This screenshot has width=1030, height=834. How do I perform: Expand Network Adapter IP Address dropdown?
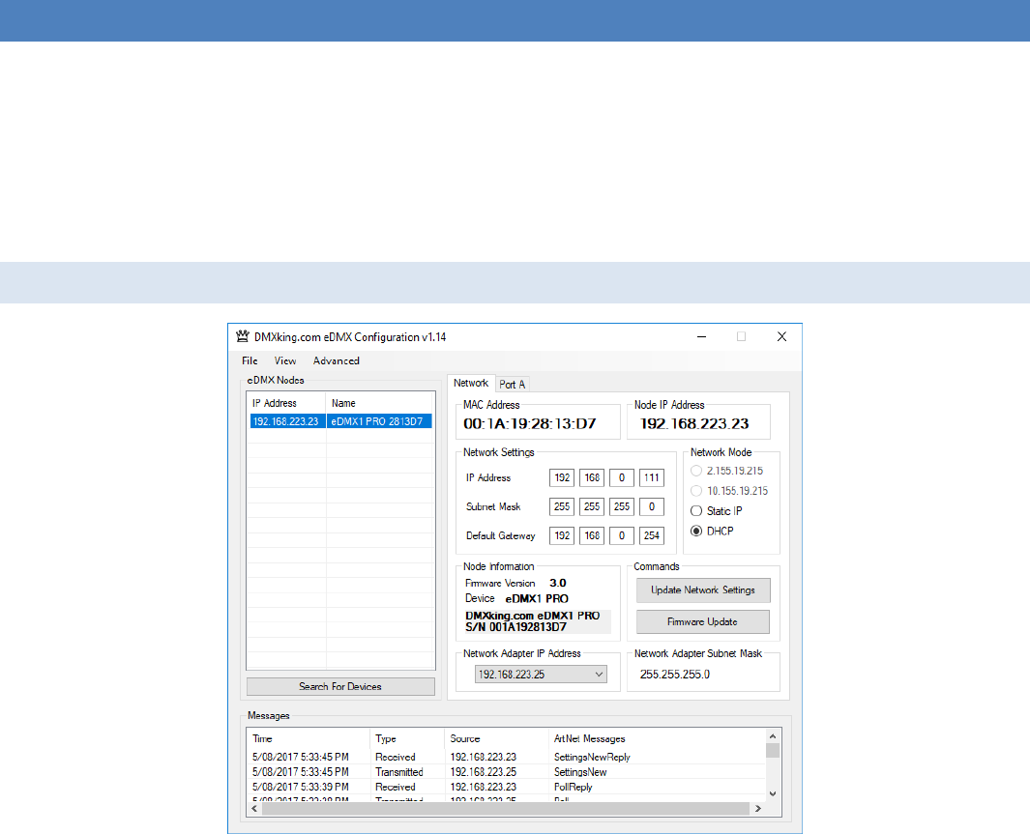pos(599,675)
